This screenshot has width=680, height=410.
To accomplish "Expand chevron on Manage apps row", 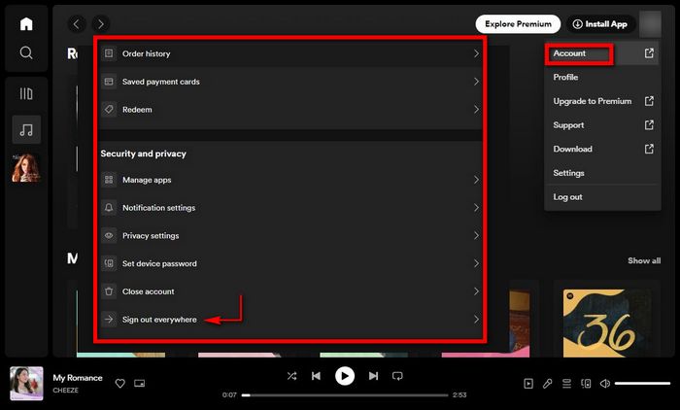I will point(476,180).
